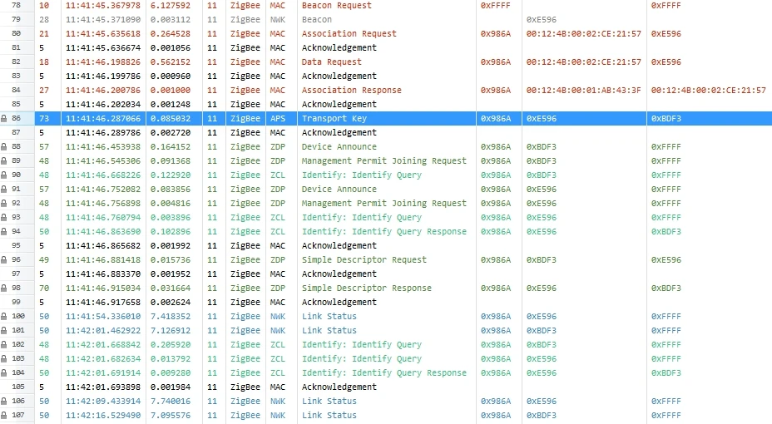Click 0xFFFF PAN ID in Beacon Request row
The image size is (772, 424).
pos(495,6)
